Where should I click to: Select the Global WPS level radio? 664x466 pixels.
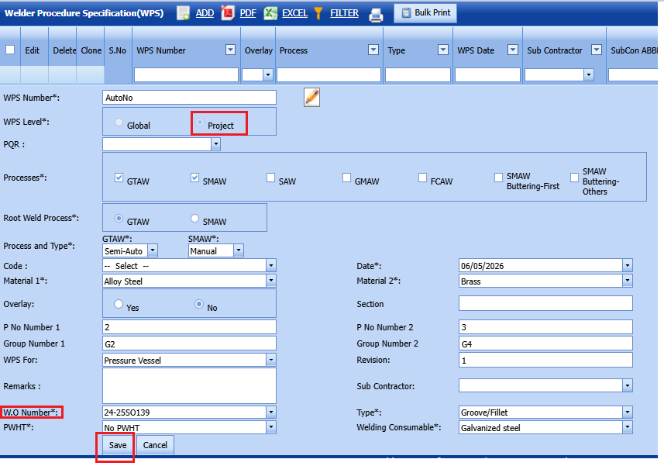[x=119, y=123]
